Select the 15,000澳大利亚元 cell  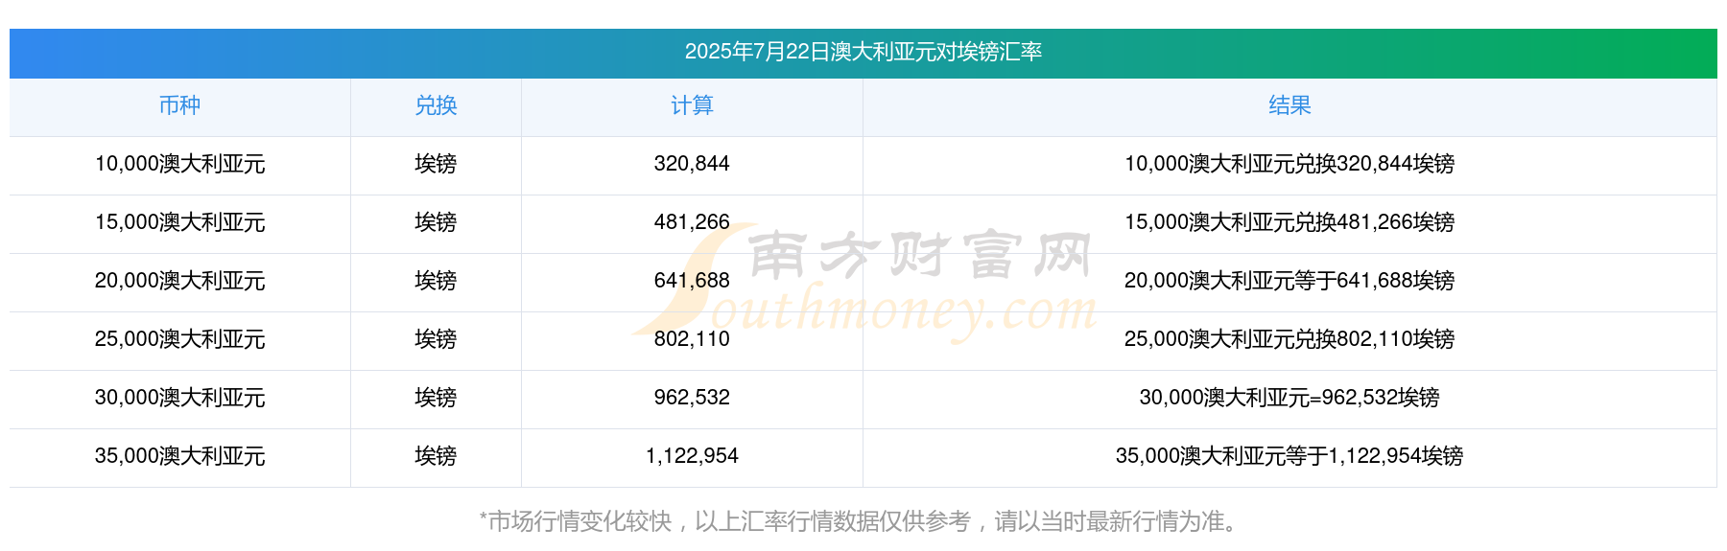click(x=179, y=222)
